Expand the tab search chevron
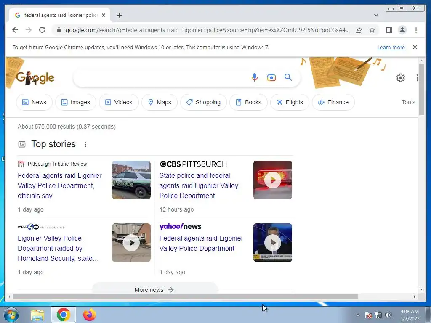This screenshot has height=323, width=431. tap(376, 15)
